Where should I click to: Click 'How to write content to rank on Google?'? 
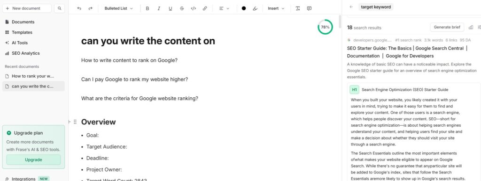[x=130, y=60]
